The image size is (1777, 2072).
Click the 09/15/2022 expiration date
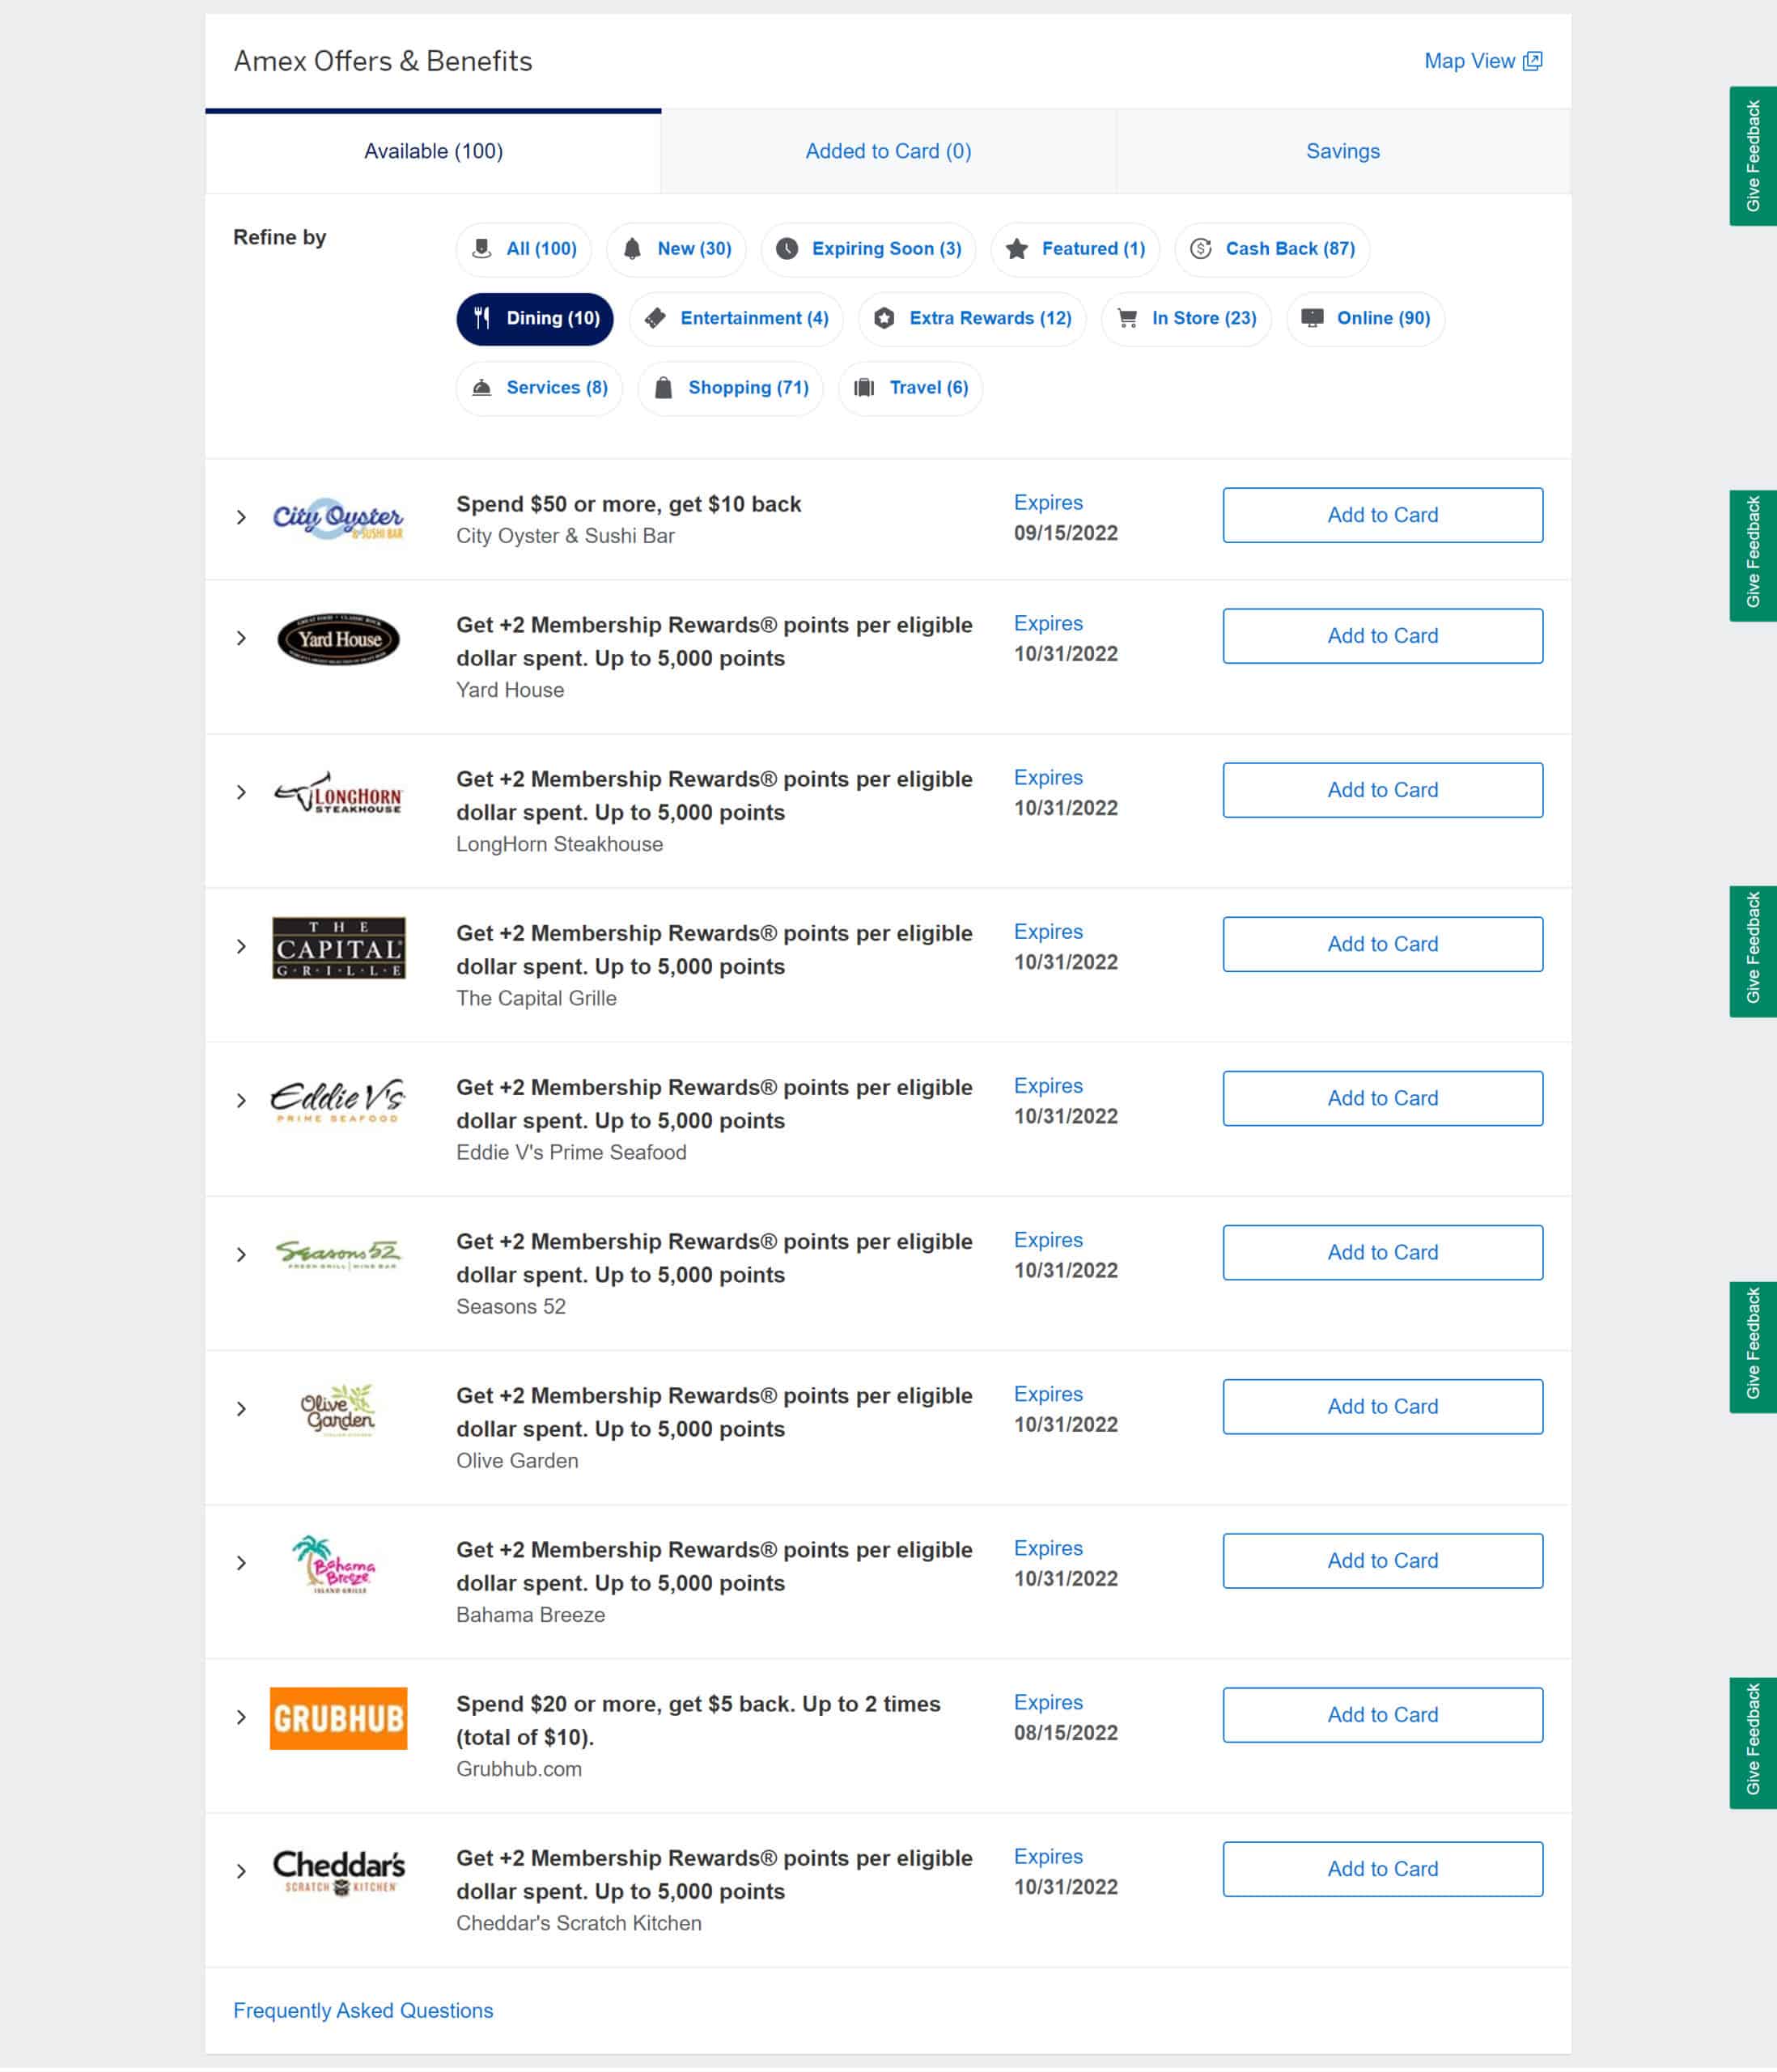[x=1065, y=534]
